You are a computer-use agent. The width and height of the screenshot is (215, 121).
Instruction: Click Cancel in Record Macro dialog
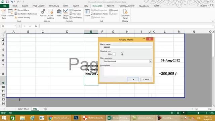[x=146, y=79]
